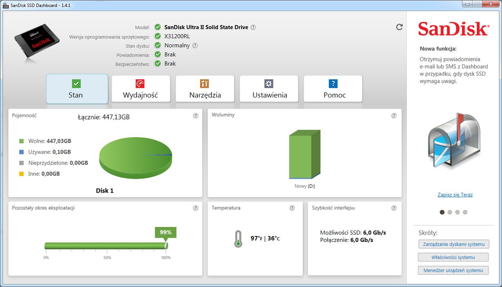Click the Nieprzydzielone: 0,00GB value
This screenshot has width=502, height=287.
point(58,163)
